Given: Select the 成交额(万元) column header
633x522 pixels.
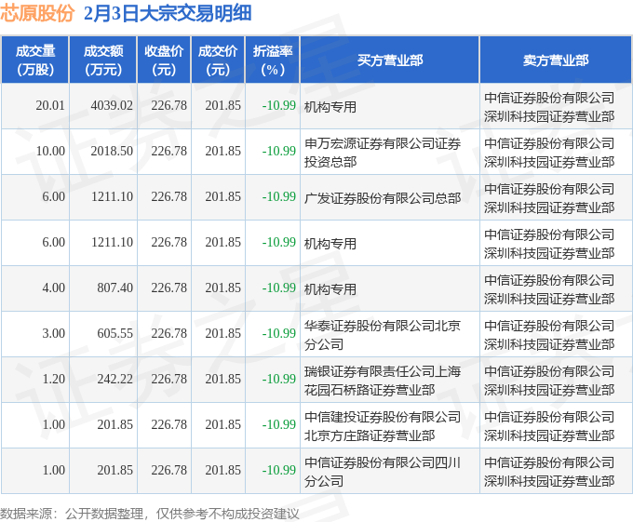Looking at the screenshot, I should (x=103, y=60).
